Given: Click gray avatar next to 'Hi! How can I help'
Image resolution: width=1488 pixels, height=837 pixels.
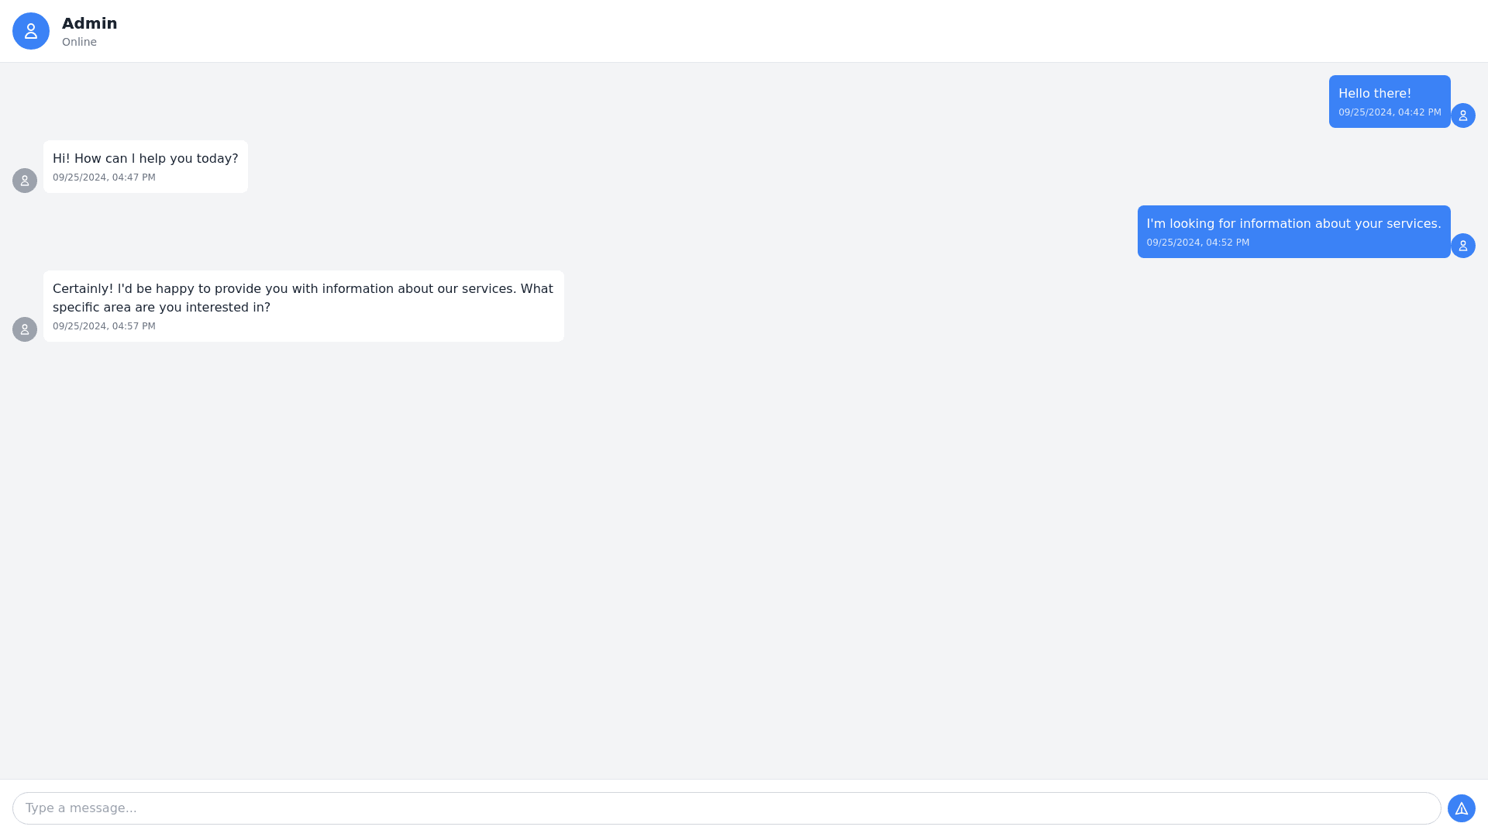Looking at the screenshot, I should tap(25, 181).
